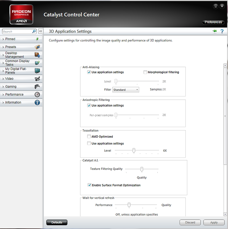Click the Presets icon in sidebar
This screenshot has width=228, height=229.
pyautogui.click(x=37, y=47)
